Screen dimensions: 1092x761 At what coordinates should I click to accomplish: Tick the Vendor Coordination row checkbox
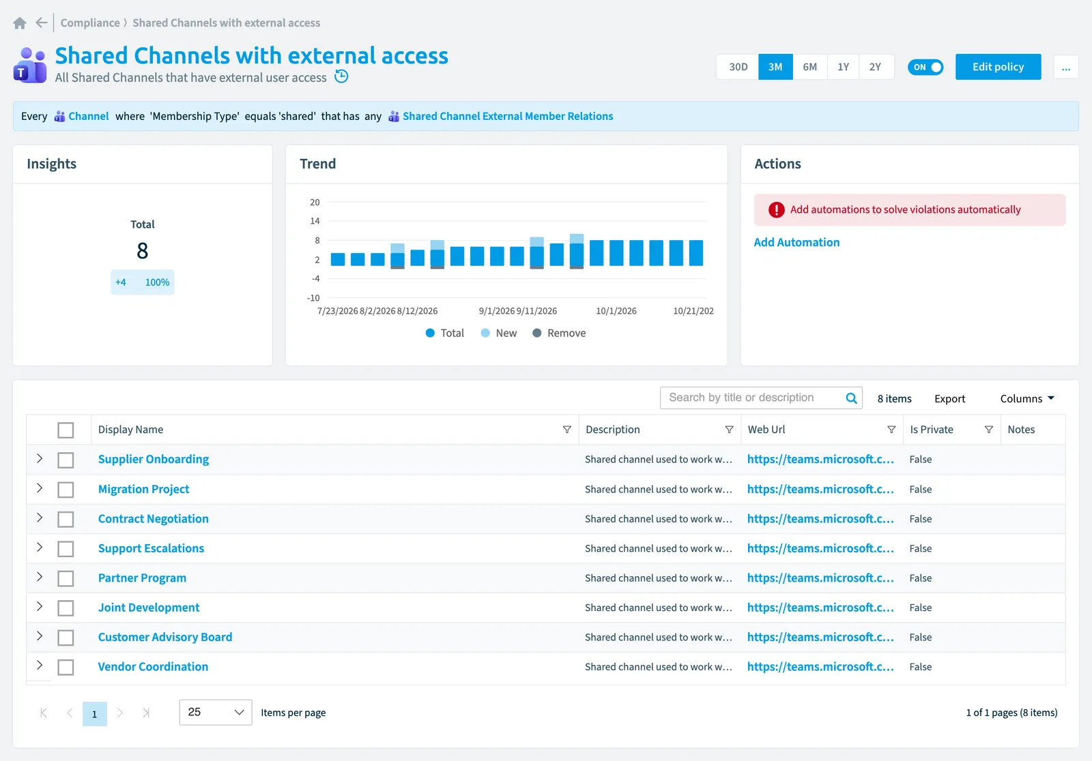[66, 668]
